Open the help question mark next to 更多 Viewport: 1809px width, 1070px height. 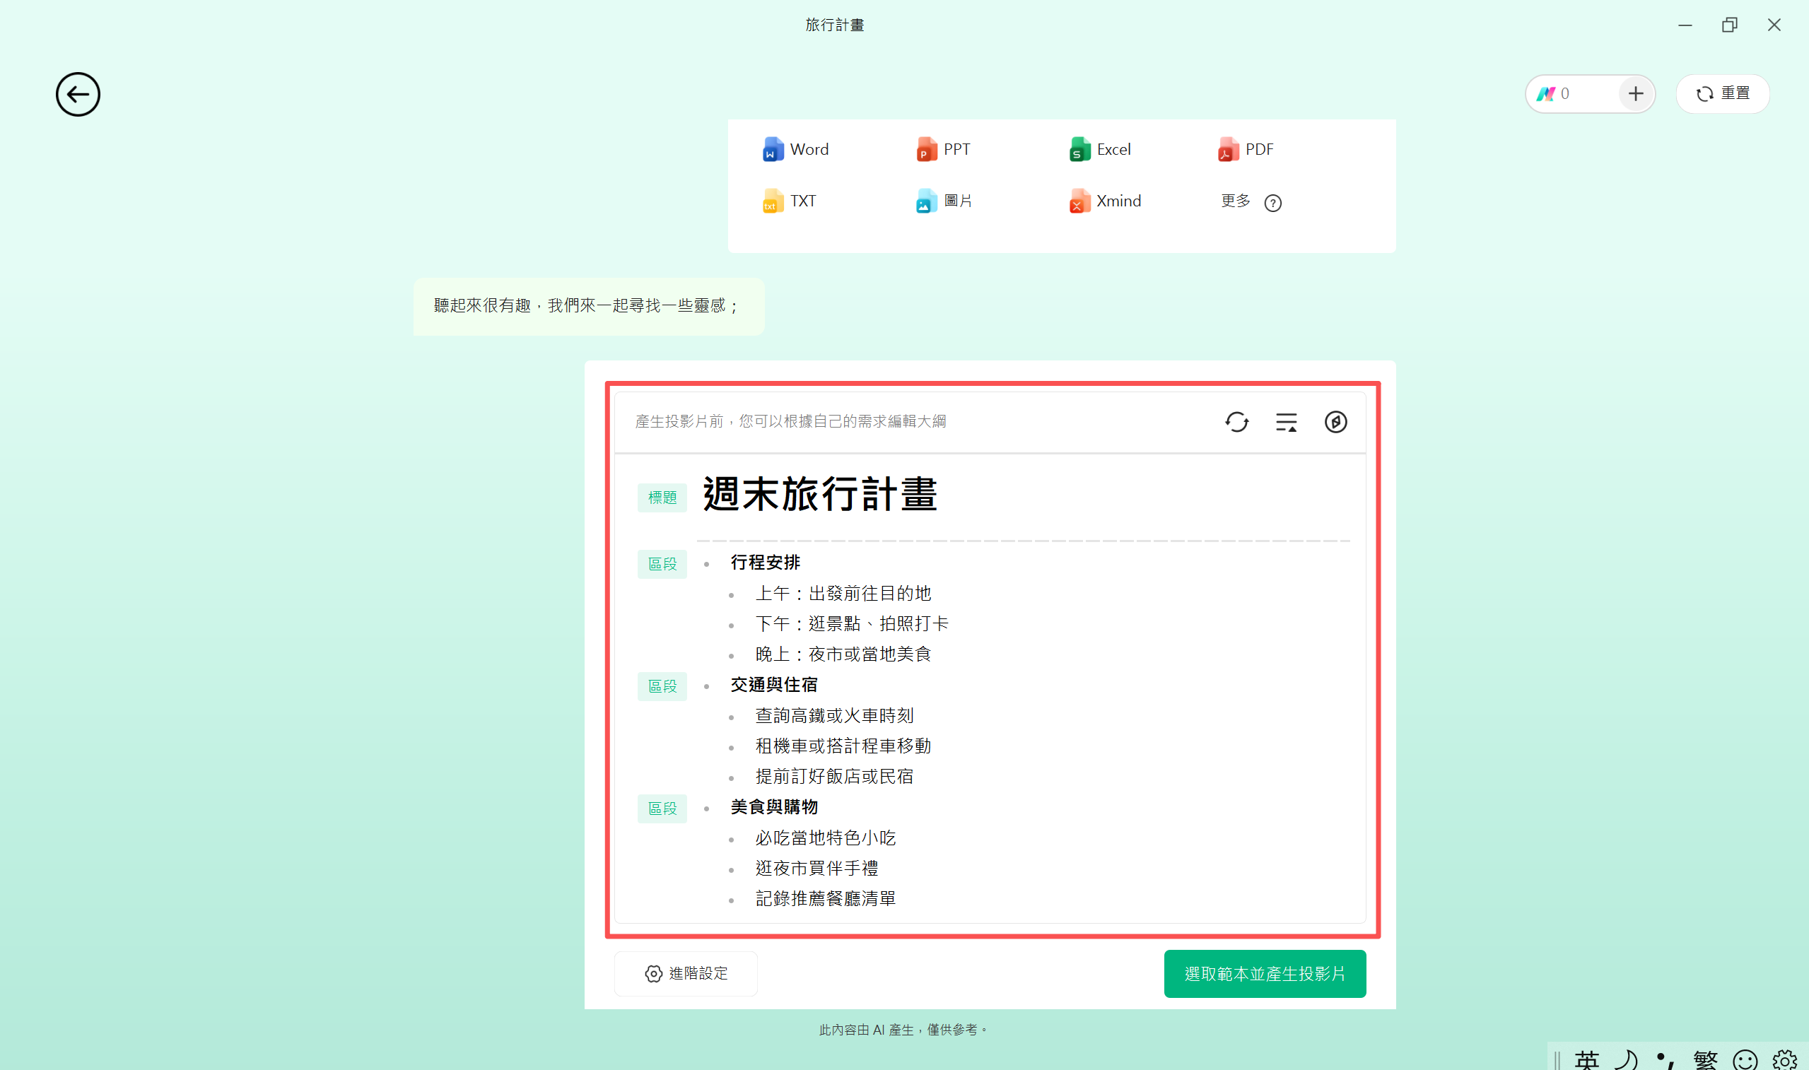click(1272, 204)
